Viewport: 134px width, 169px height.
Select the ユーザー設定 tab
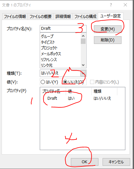(x=110, y=16)
